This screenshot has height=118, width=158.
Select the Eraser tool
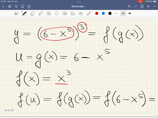pyautogui.click(x=32, y=14)
